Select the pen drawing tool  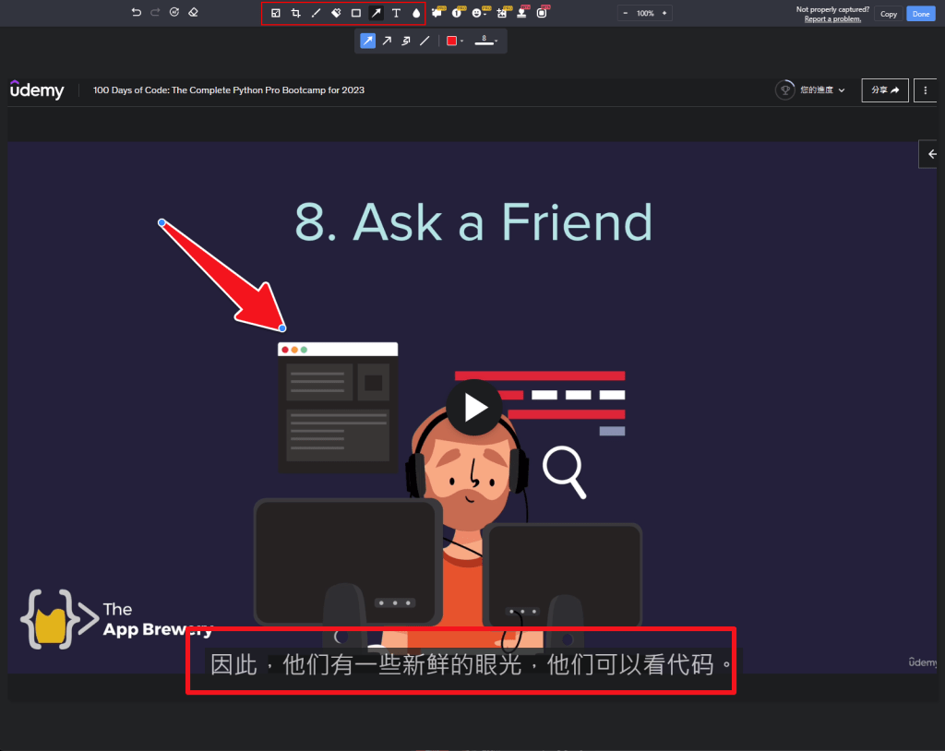click(x=316, y=13)
